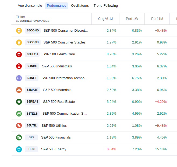
Task: Open the Oscillateurs tab
Action: [80, 6]
